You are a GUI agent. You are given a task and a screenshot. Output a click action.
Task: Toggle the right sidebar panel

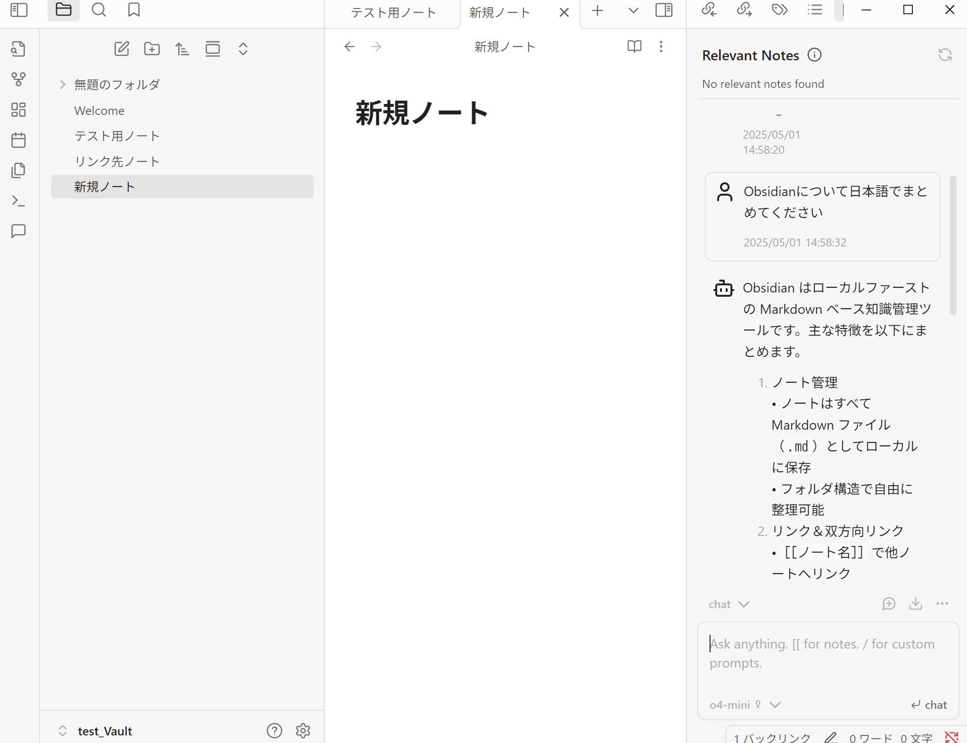click(664, 10)
